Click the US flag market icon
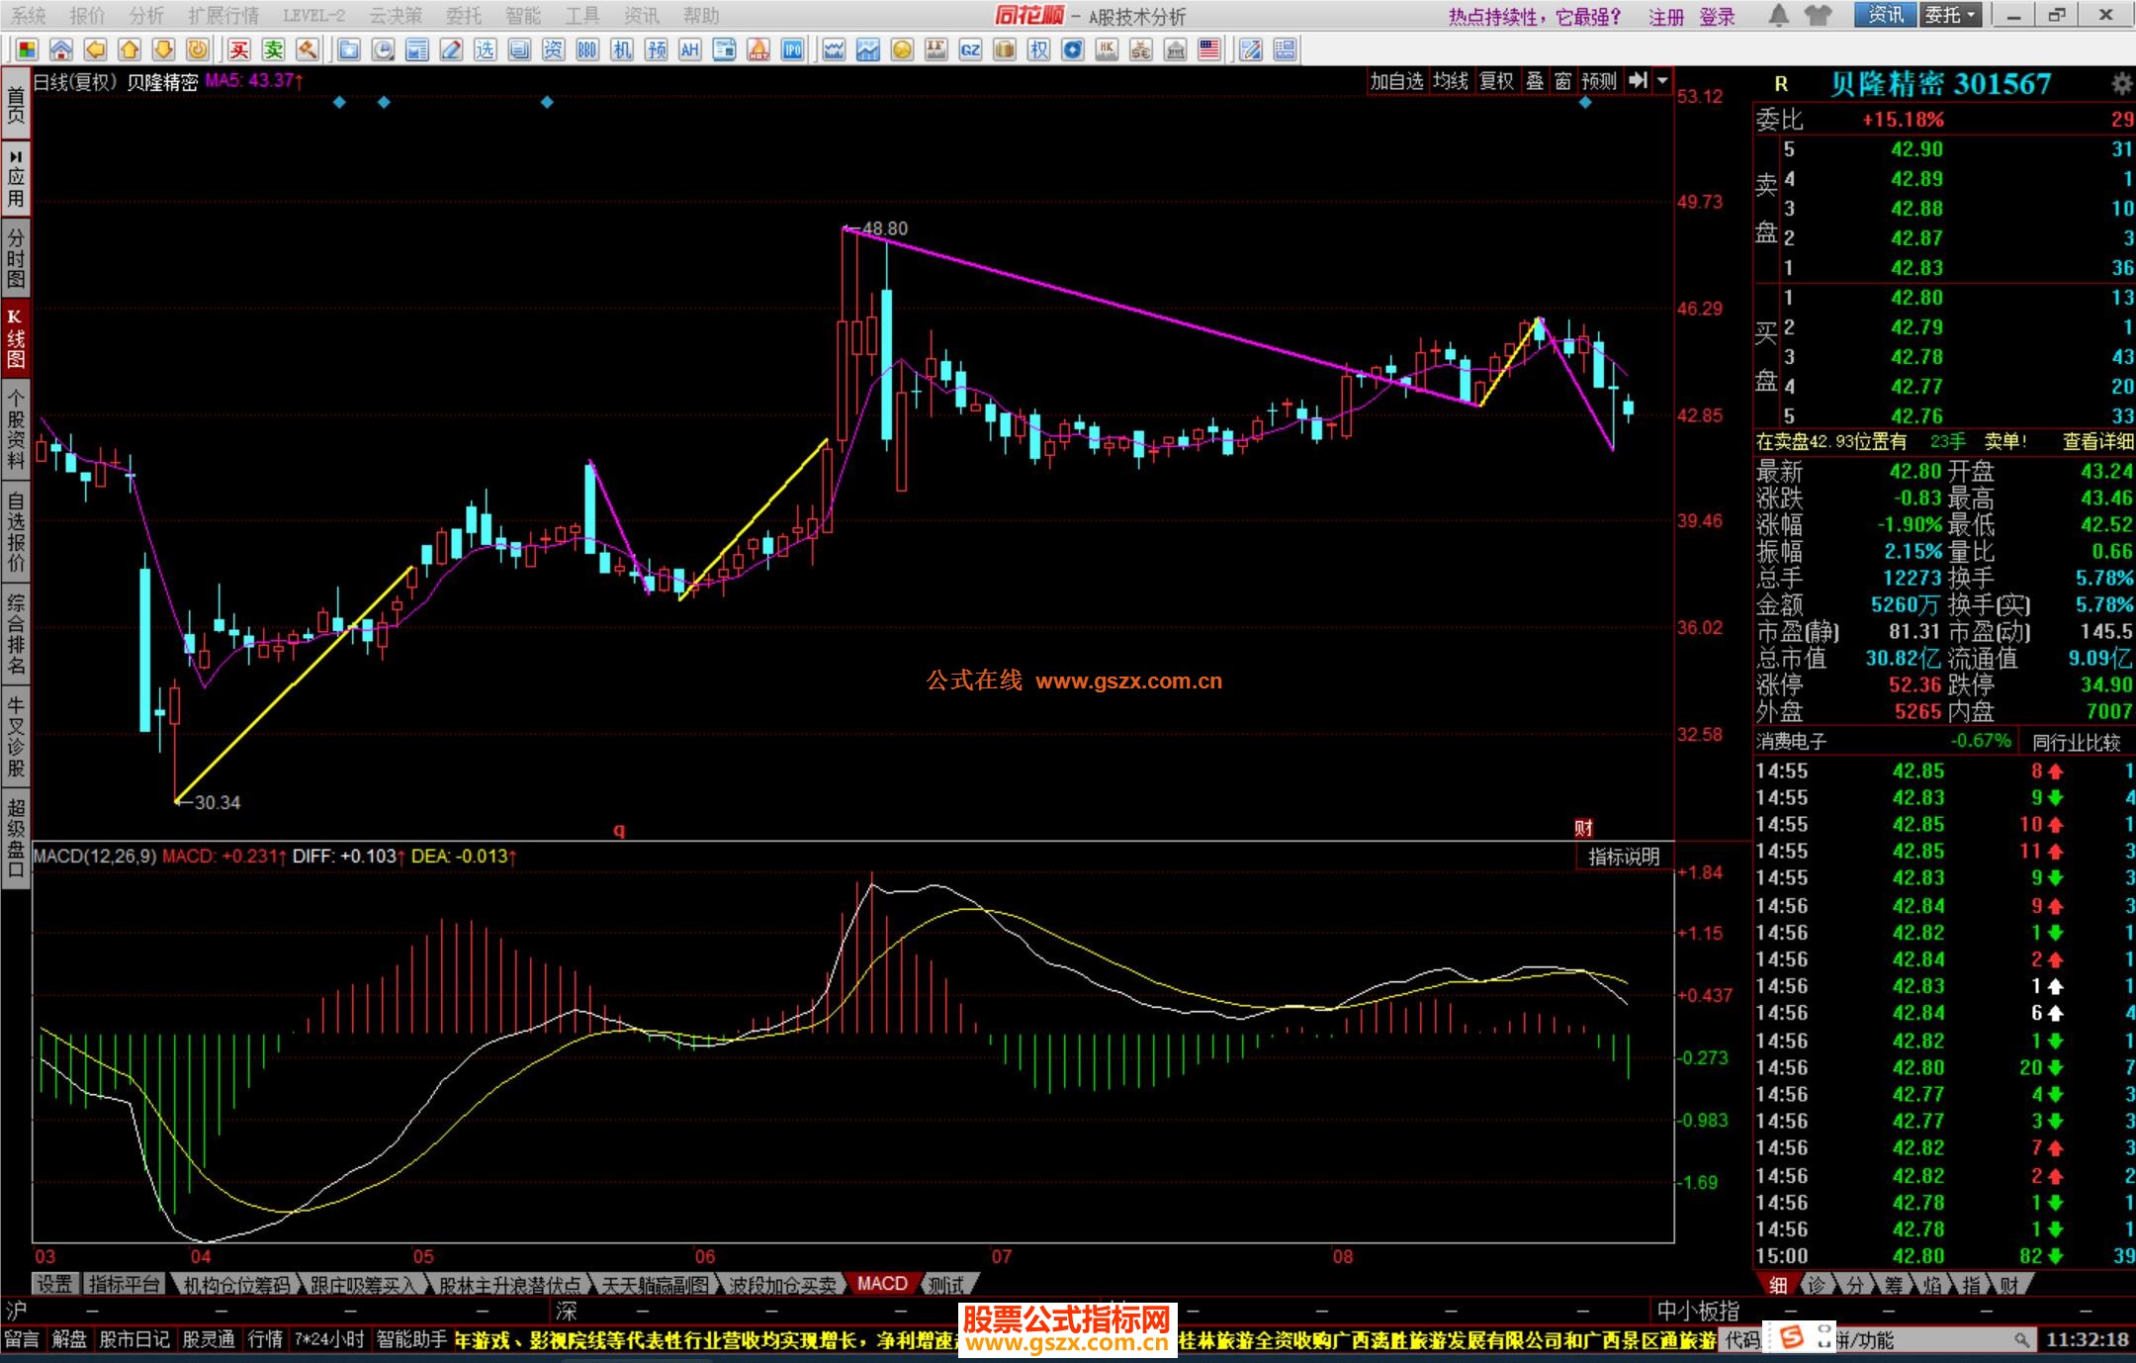Screen dimensions: 2136x1363 1208,49
